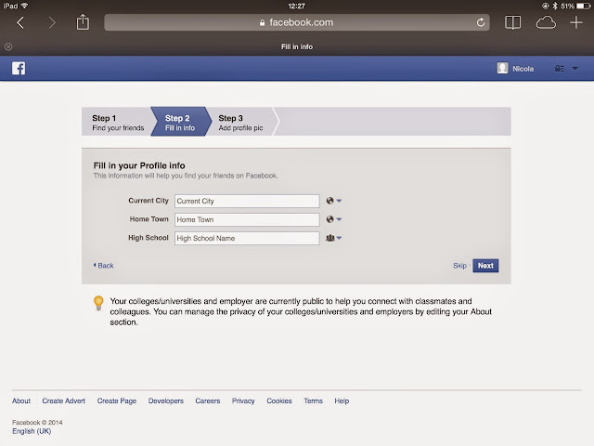Image resolution: width=594 pixels, height=446 pixels.
Task: Open High School friends privacy selector
Action: tap(333, 238)
